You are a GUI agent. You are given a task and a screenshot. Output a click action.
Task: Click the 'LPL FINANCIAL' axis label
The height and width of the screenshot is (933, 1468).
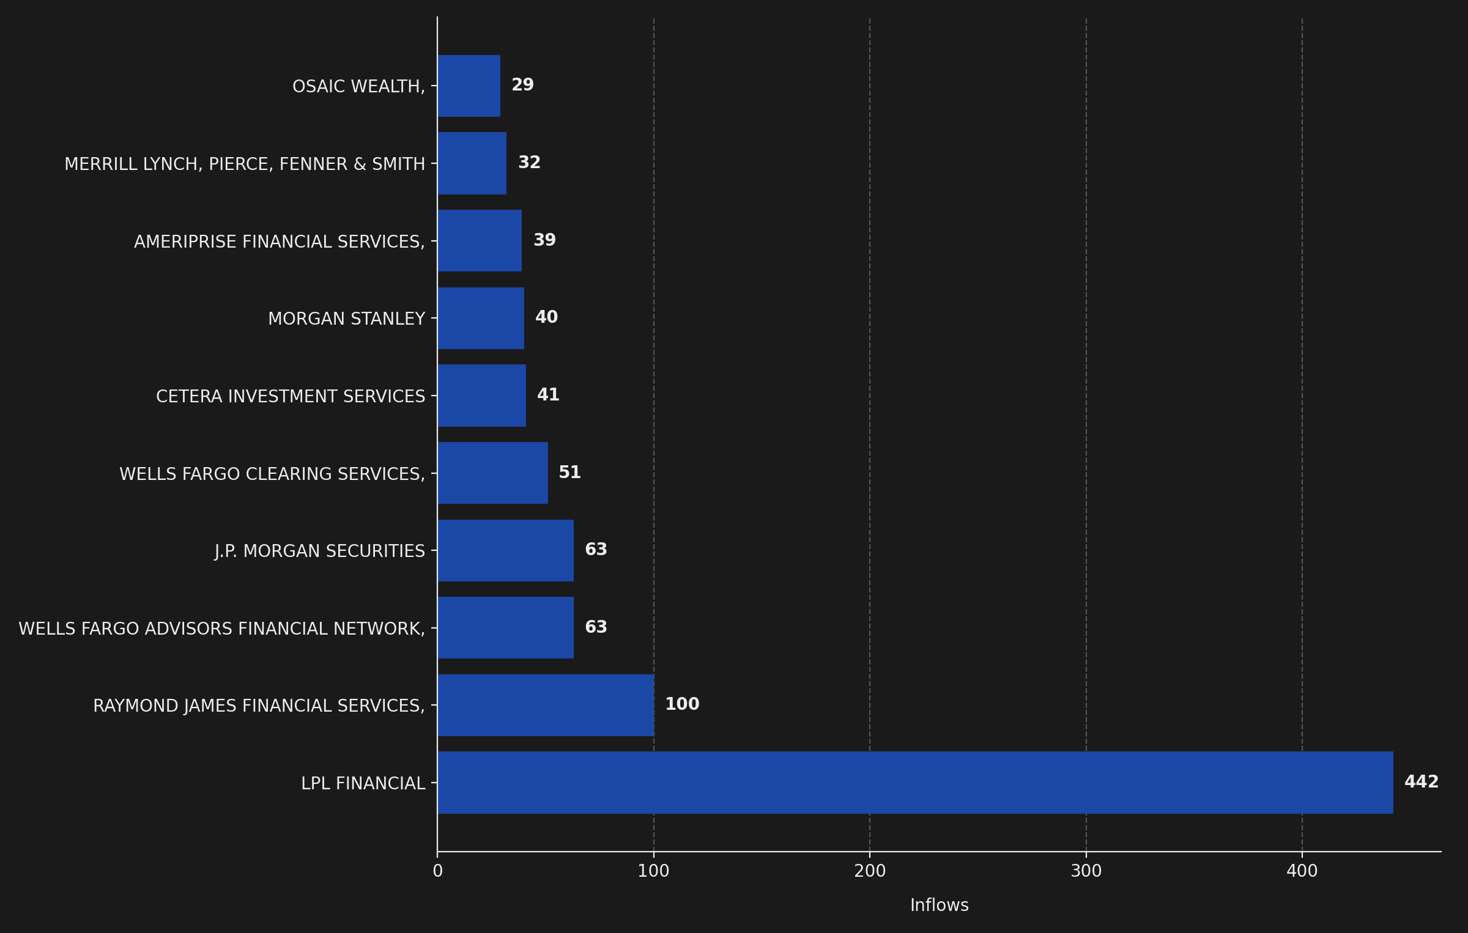(363, 783)
